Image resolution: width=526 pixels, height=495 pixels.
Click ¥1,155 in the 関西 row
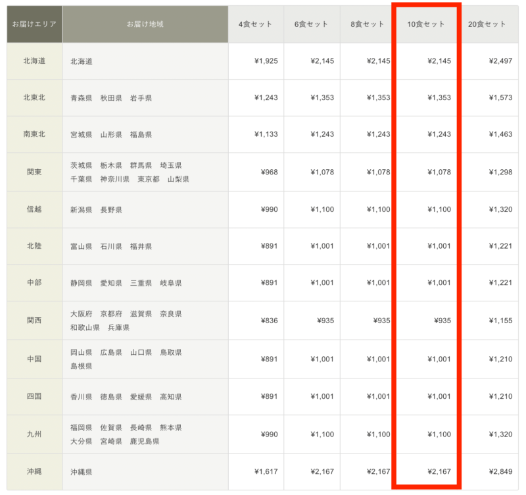tap(500, 321)
